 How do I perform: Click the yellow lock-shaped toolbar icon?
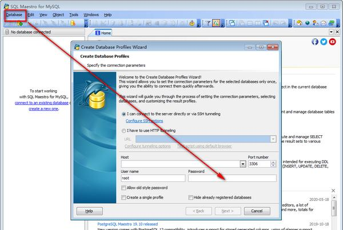73,23
